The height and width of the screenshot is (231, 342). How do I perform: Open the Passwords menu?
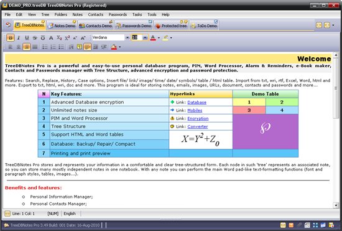118,14
